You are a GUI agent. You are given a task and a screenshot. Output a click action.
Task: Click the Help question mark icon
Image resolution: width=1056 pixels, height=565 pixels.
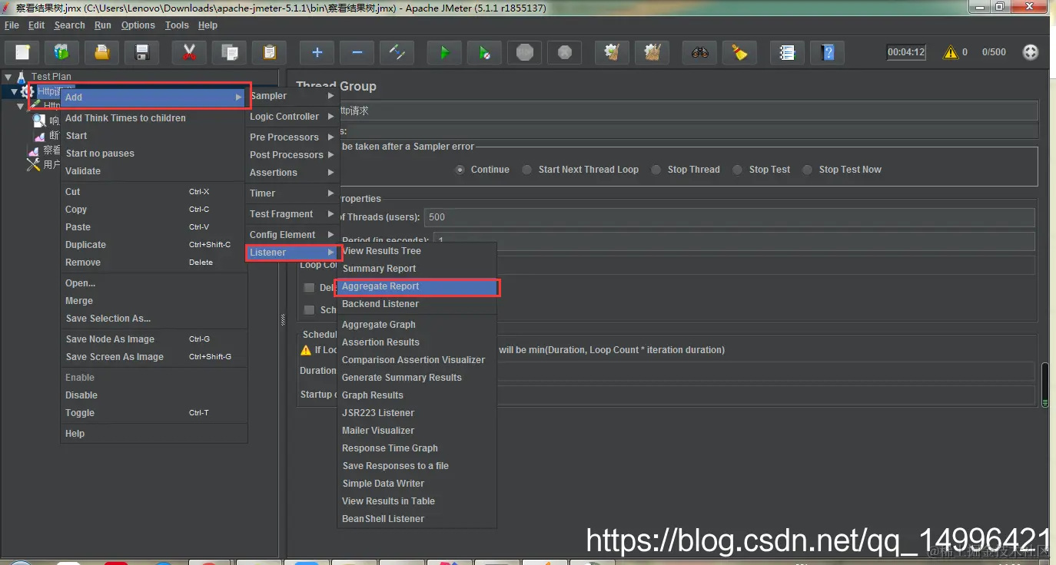coord(827,52)
